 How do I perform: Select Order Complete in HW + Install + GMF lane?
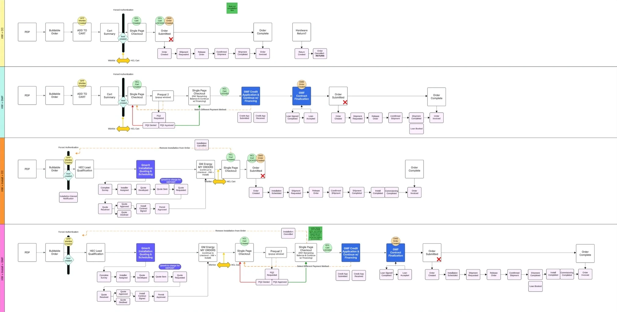point(585,253)
